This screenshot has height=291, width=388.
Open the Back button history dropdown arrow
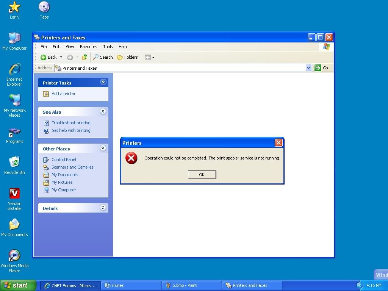61,57
